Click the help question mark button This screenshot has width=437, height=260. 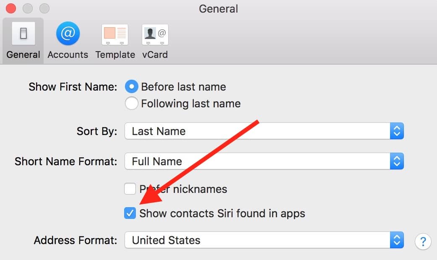423,241
